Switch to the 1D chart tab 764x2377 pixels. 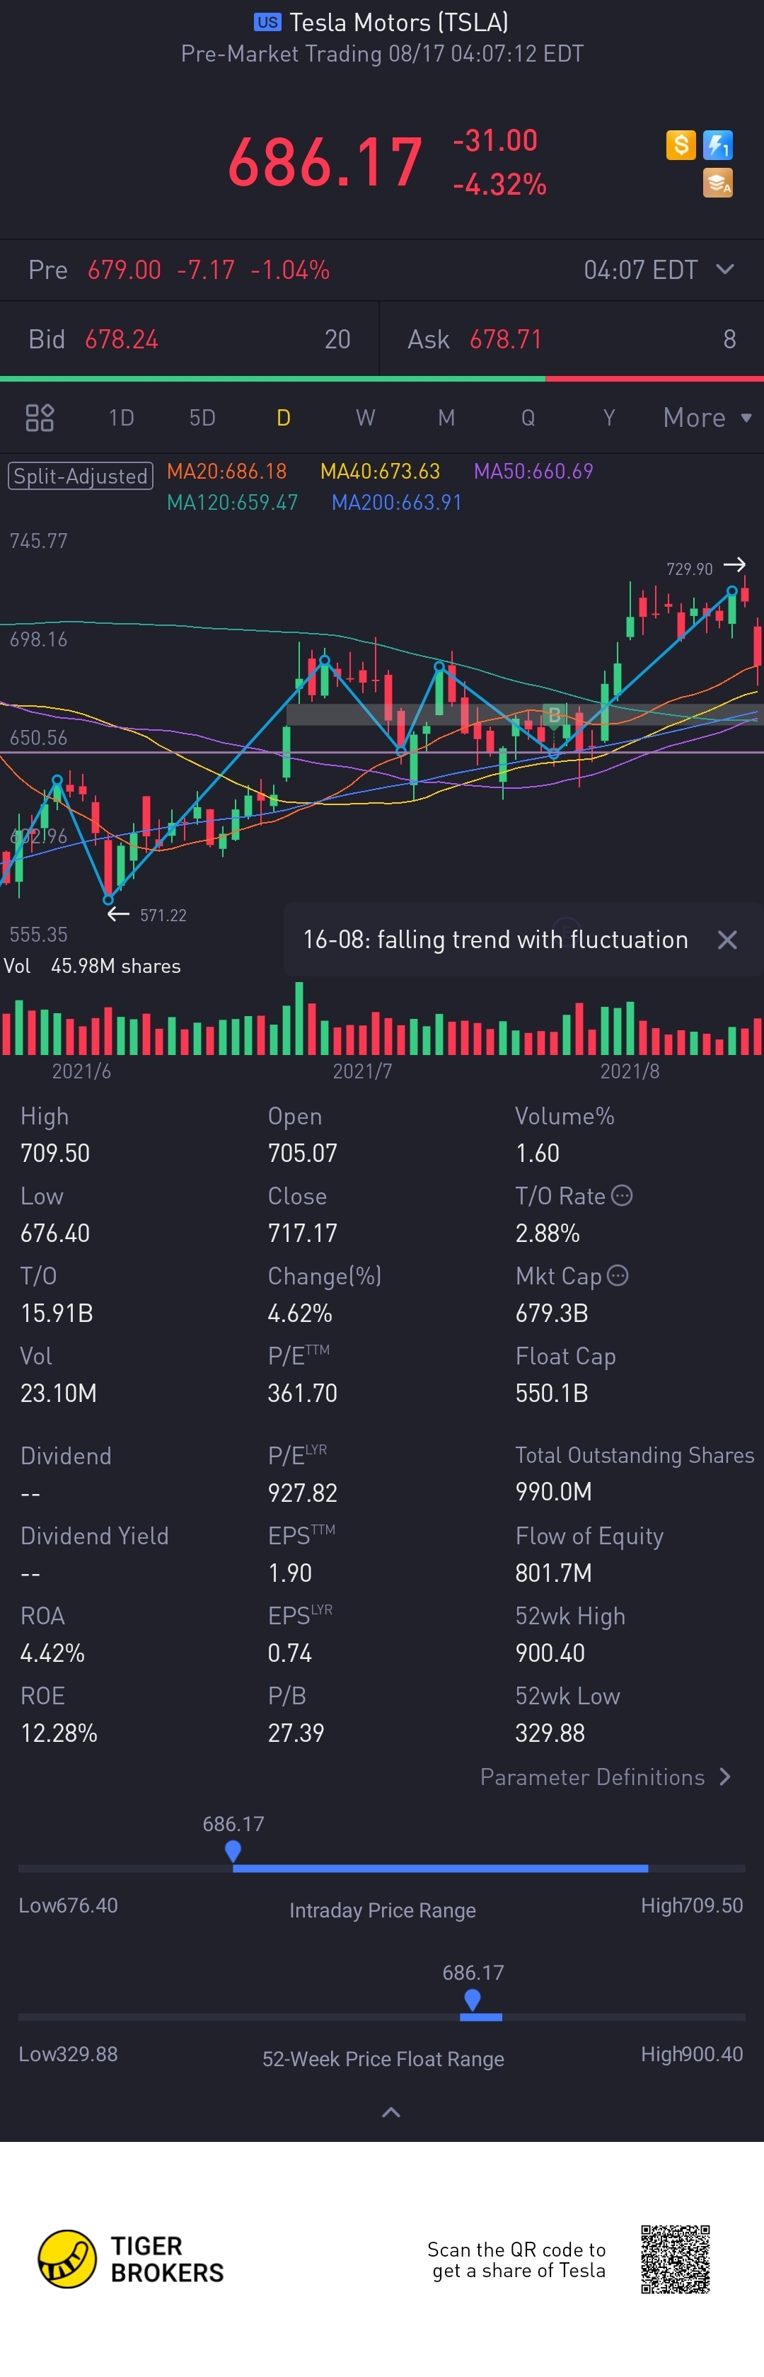pos(122,418)
